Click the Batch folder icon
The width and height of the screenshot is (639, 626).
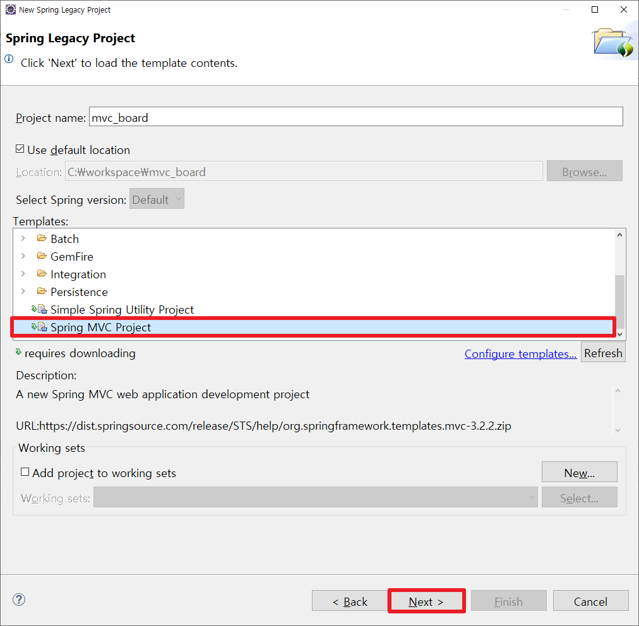[42, 238]
